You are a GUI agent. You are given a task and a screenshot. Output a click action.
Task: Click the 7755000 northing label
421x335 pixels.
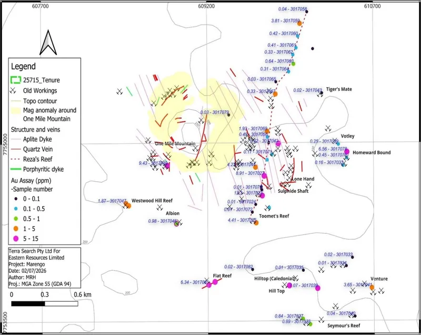[x=5, y=144]
